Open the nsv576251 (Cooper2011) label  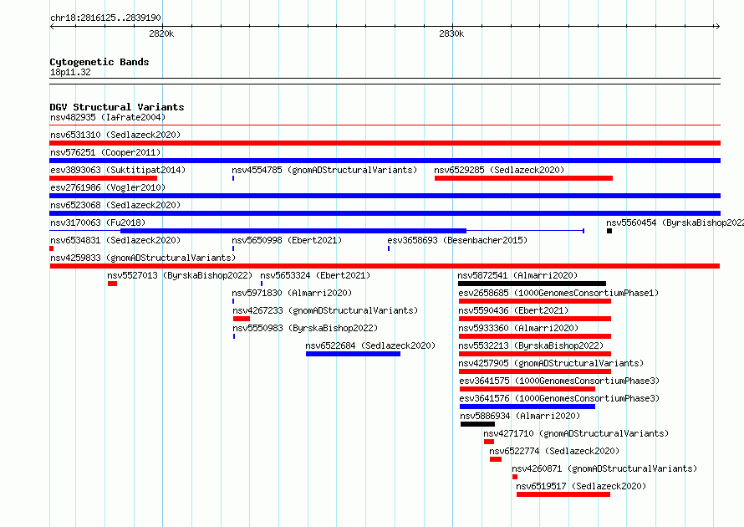pyautogui.click(x=105, y=152)
